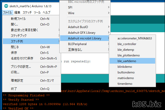The height and width of the screenshot is (110, 165).
Task: Open matrixdemo example sketch
Action: [x=132, y=78]
